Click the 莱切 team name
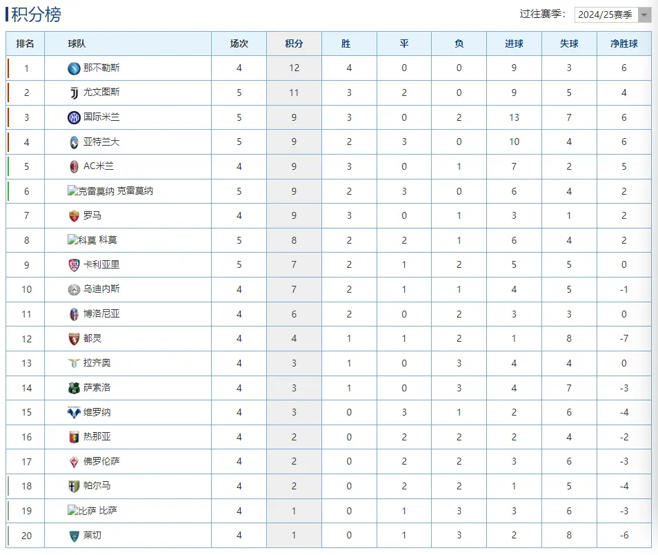The height and width of the screenshot is (555, 658). click(x=92, y=535)
